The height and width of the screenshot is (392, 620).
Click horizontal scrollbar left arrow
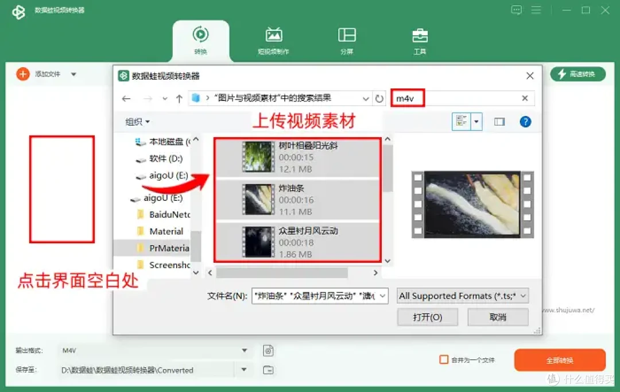(210, 273)
